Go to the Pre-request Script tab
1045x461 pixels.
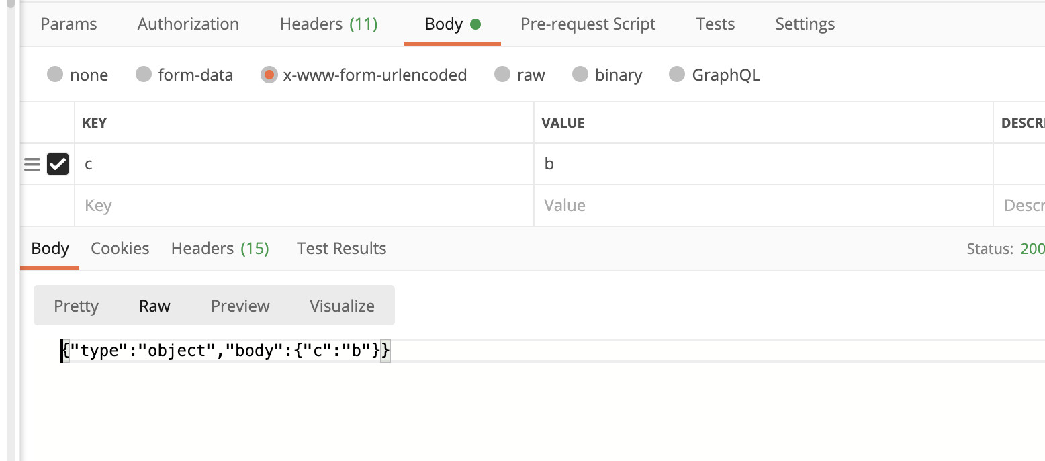coord(588,24)
